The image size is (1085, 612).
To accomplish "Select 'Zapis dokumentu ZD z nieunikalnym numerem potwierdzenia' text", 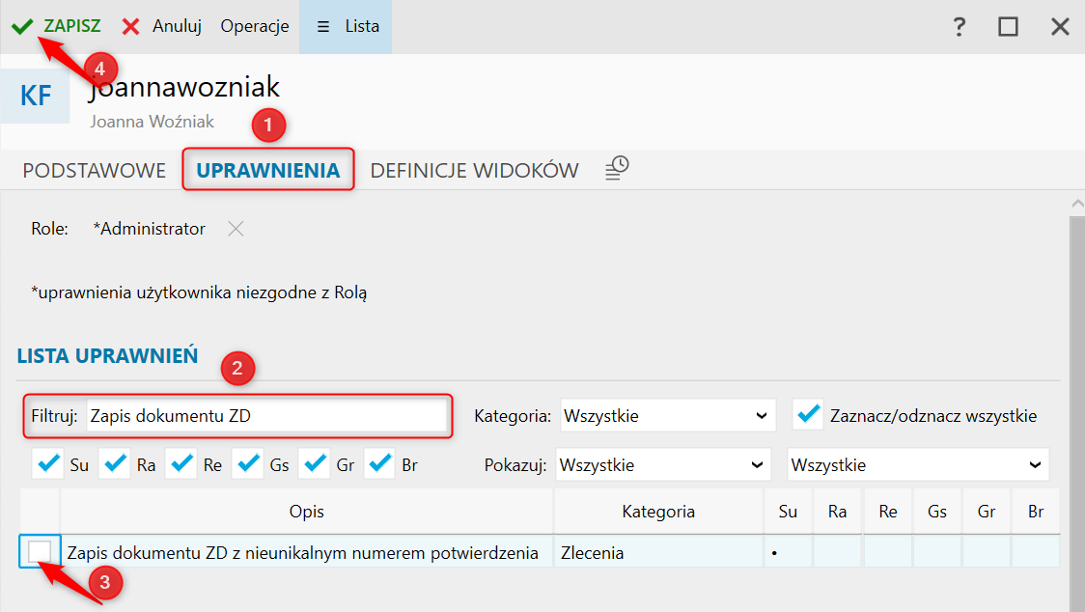I will (302, 553).
